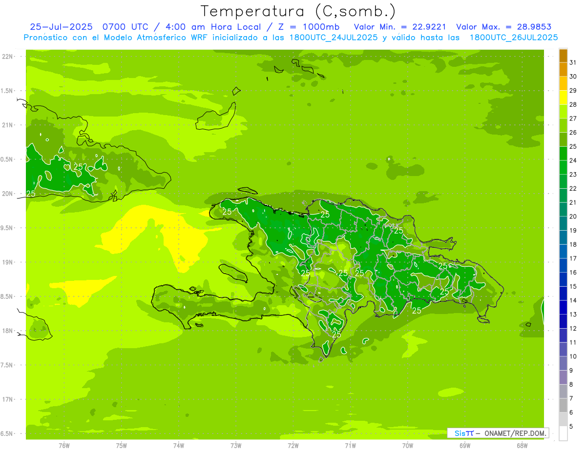586x452 pixels.
Task: Click the 1800UTC_24JUL2025 initialization timestamp
Action: click(x=333, y=37)
